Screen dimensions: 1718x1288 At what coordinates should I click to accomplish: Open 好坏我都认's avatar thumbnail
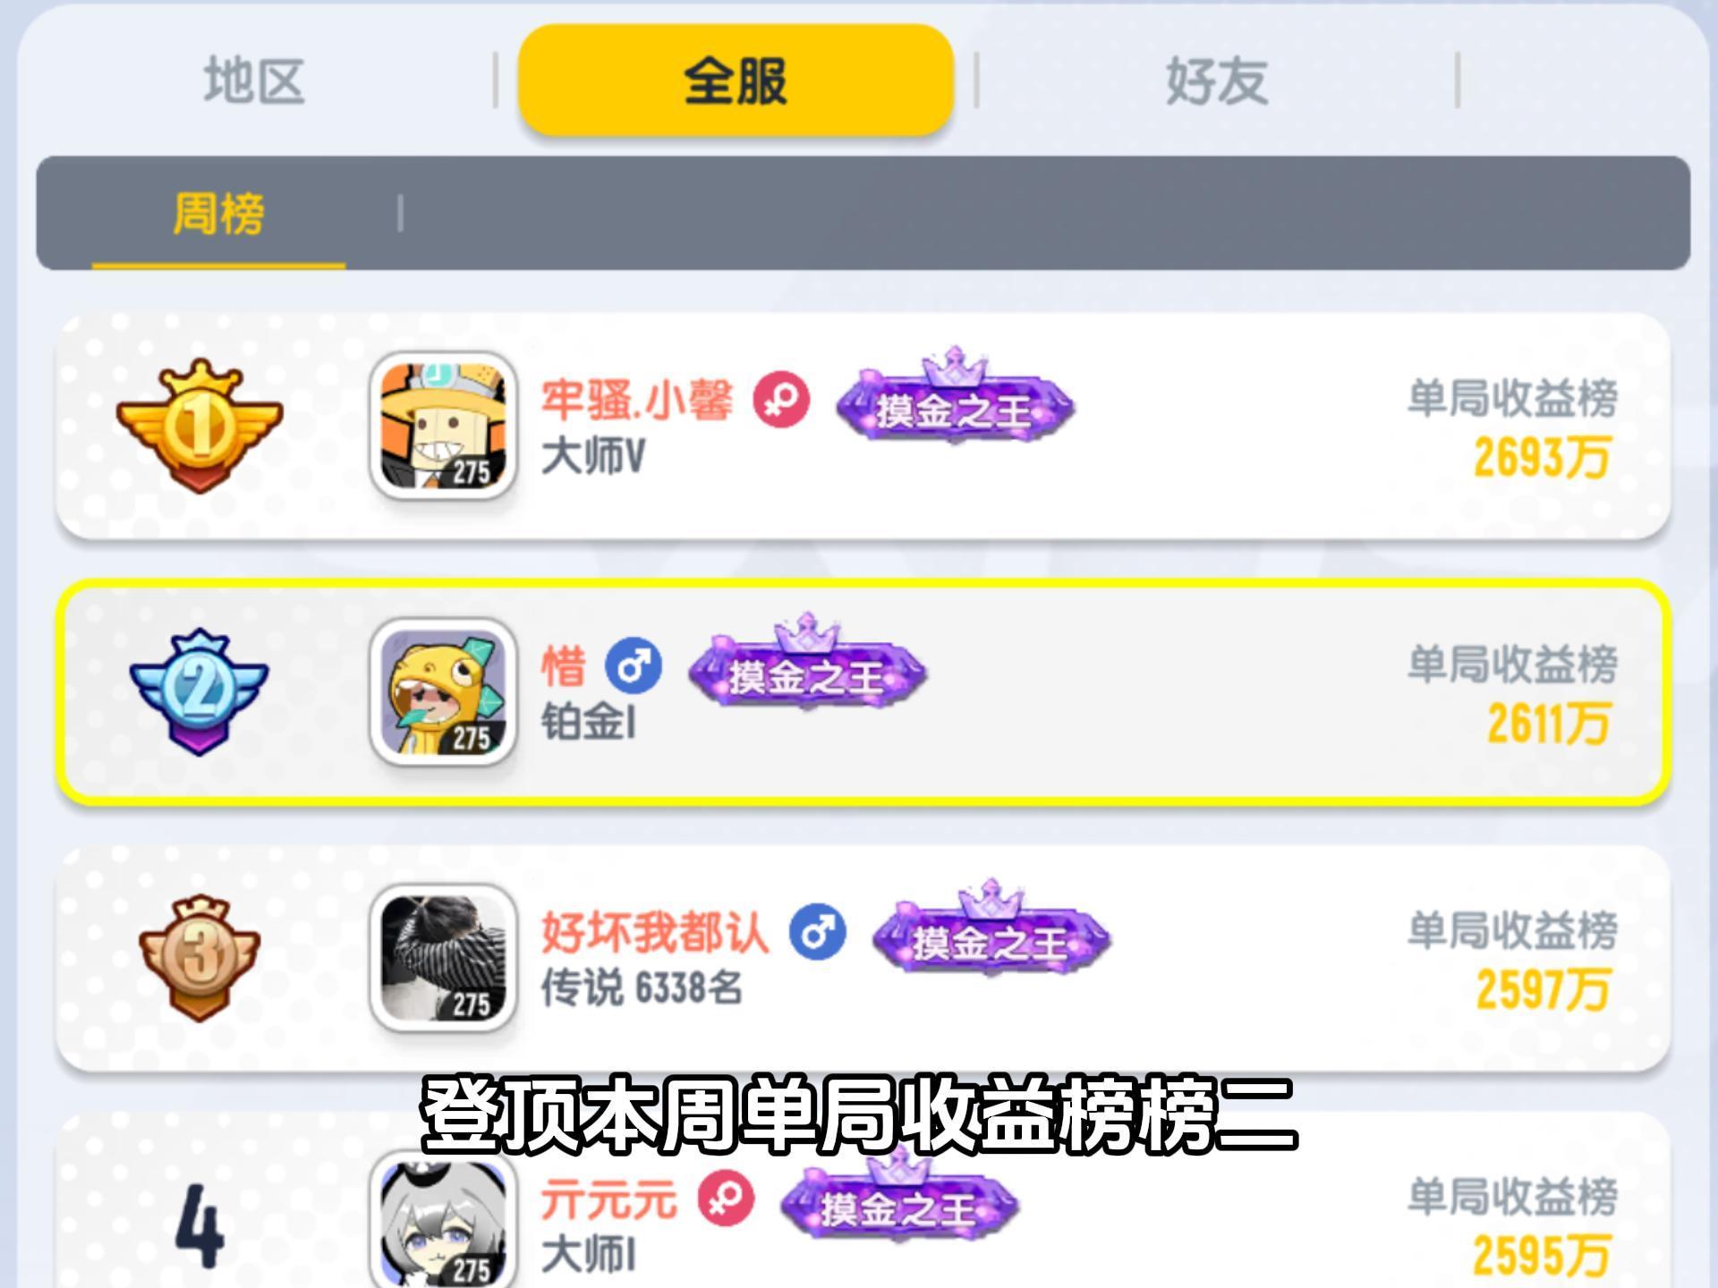tap(444, 958)
